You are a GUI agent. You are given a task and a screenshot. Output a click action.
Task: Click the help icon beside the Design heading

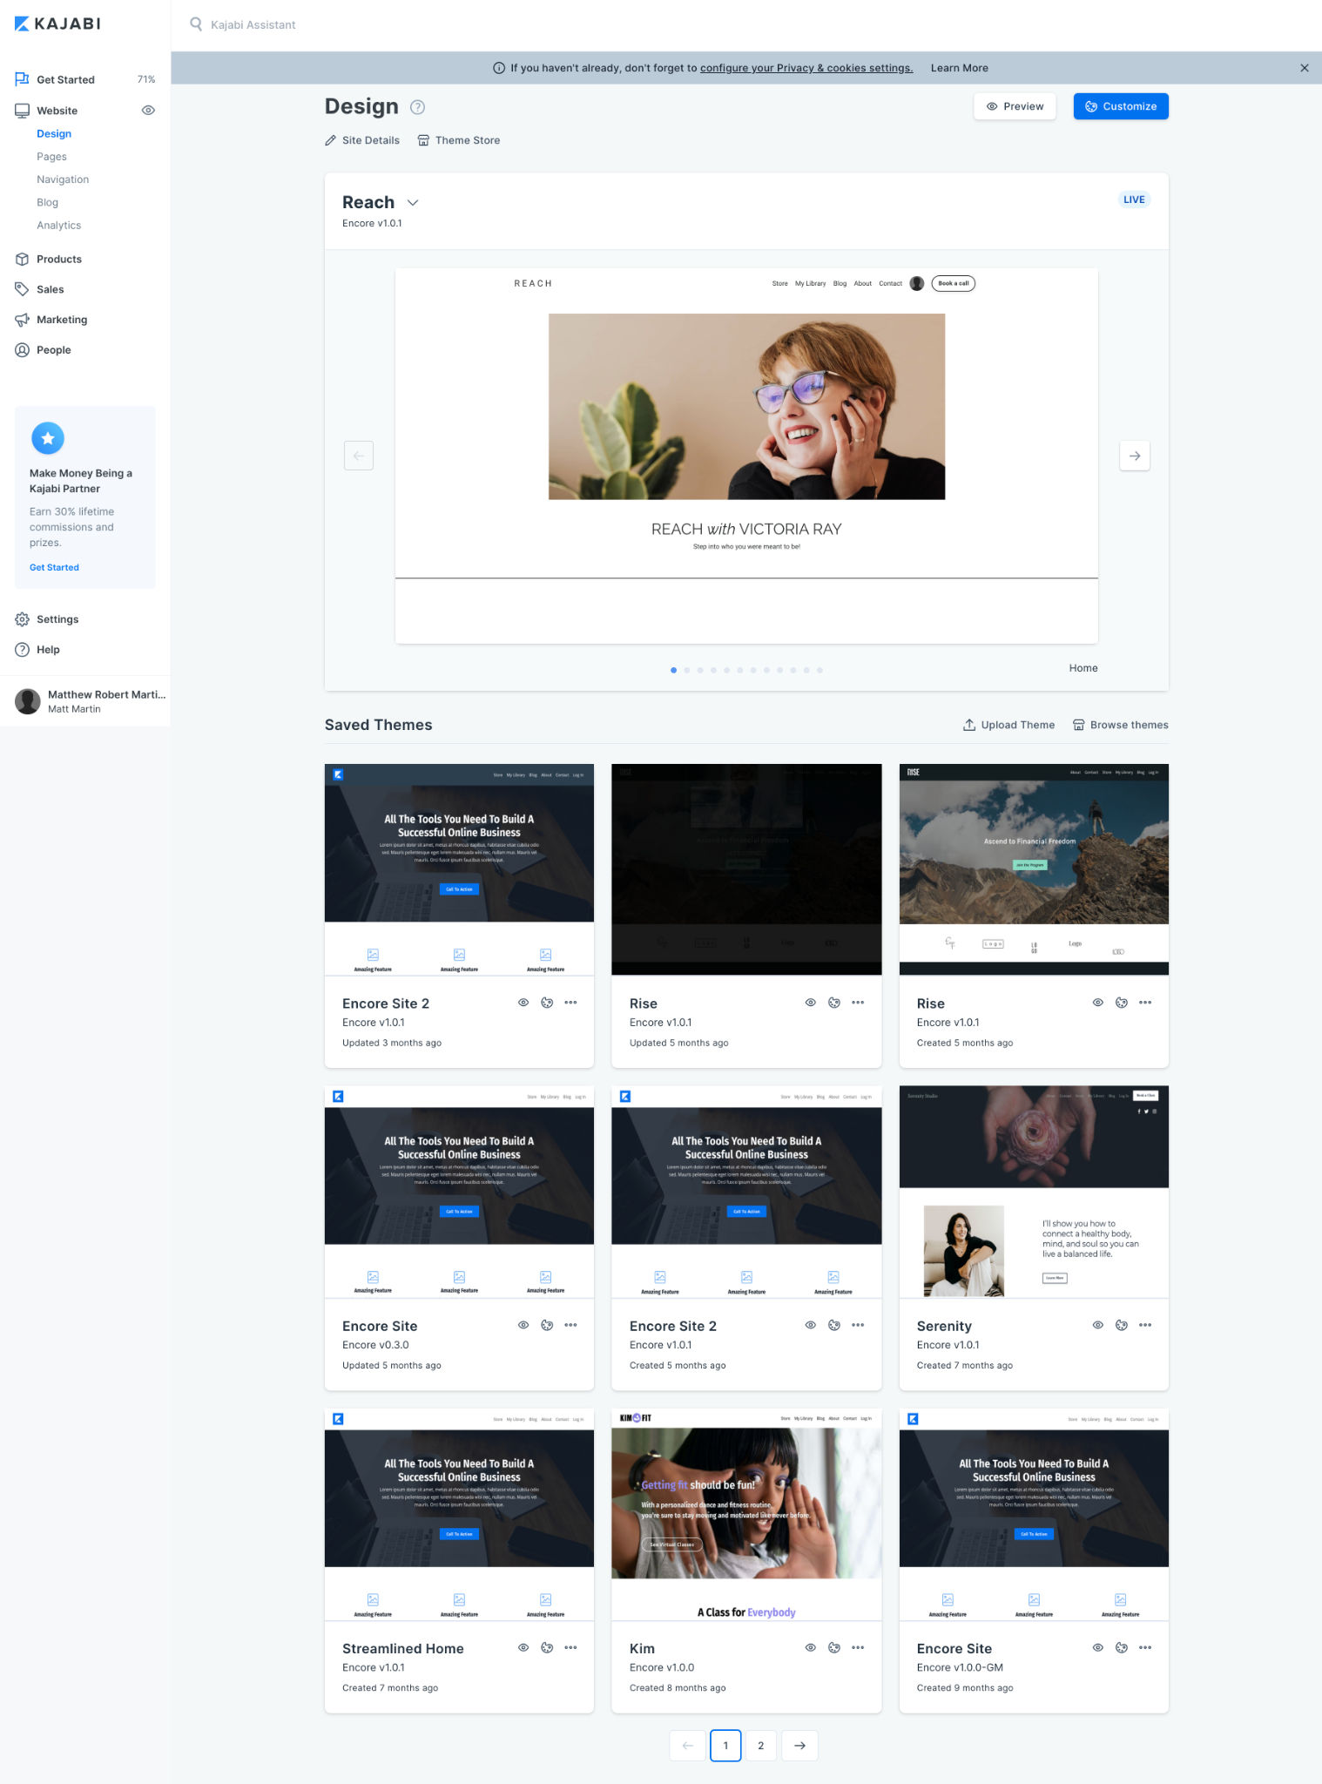pyautogui.click(x=417, y=107)
